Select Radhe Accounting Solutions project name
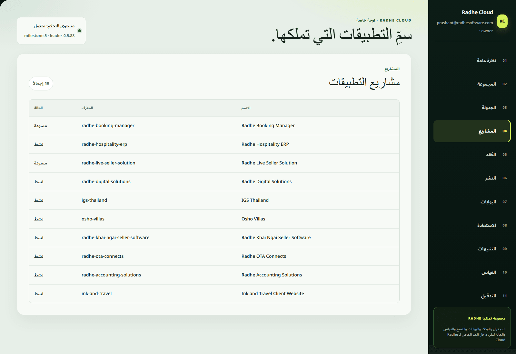The height and width of the screenshot is (354, 516). click(272, 275)
